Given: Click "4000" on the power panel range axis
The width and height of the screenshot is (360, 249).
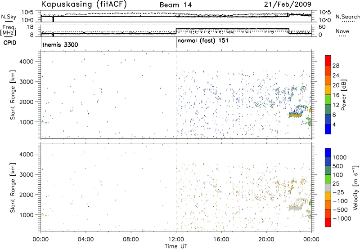Looking at the screenshot, I should point(26,62).
